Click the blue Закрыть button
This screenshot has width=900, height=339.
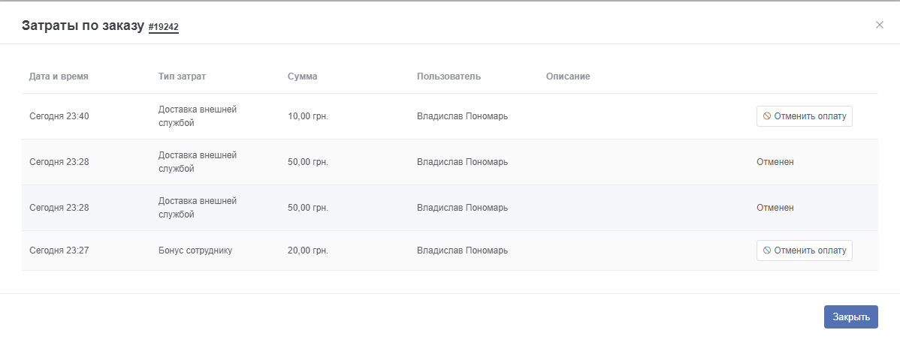[850, 316]
